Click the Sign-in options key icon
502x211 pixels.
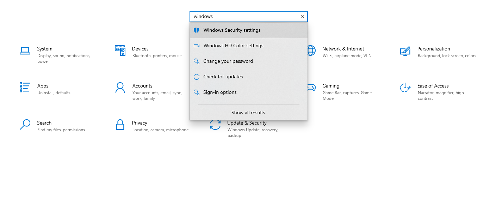click(x=197, y=92)
